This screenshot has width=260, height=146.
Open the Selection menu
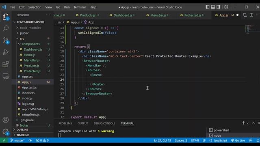35,7
